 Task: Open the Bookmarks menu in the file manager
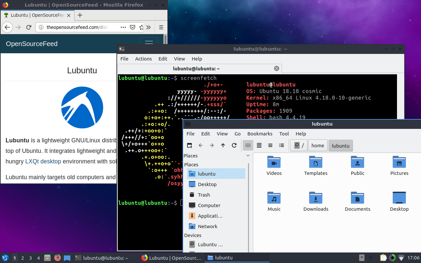pyautogui.click(x=260, y=134)
